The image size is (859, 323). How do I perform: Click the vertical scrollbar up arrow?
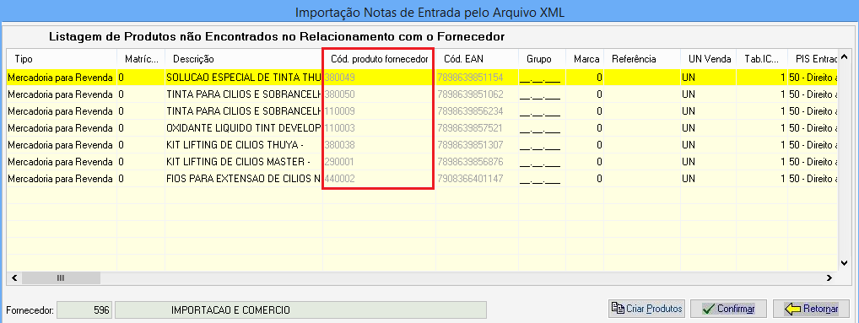click(x=845, y=57)
